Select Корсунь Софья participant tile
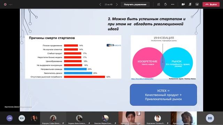Viewport: 223px width, 125px height. tap(53, 118)
